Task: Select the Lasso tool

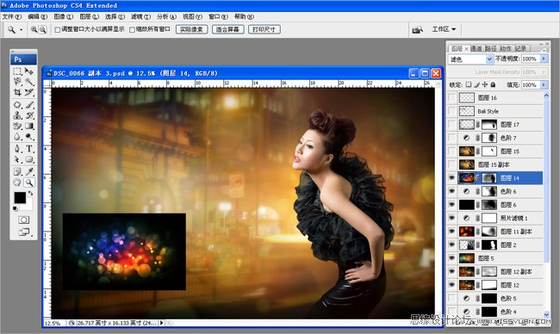Action: (x=17, y=82)
